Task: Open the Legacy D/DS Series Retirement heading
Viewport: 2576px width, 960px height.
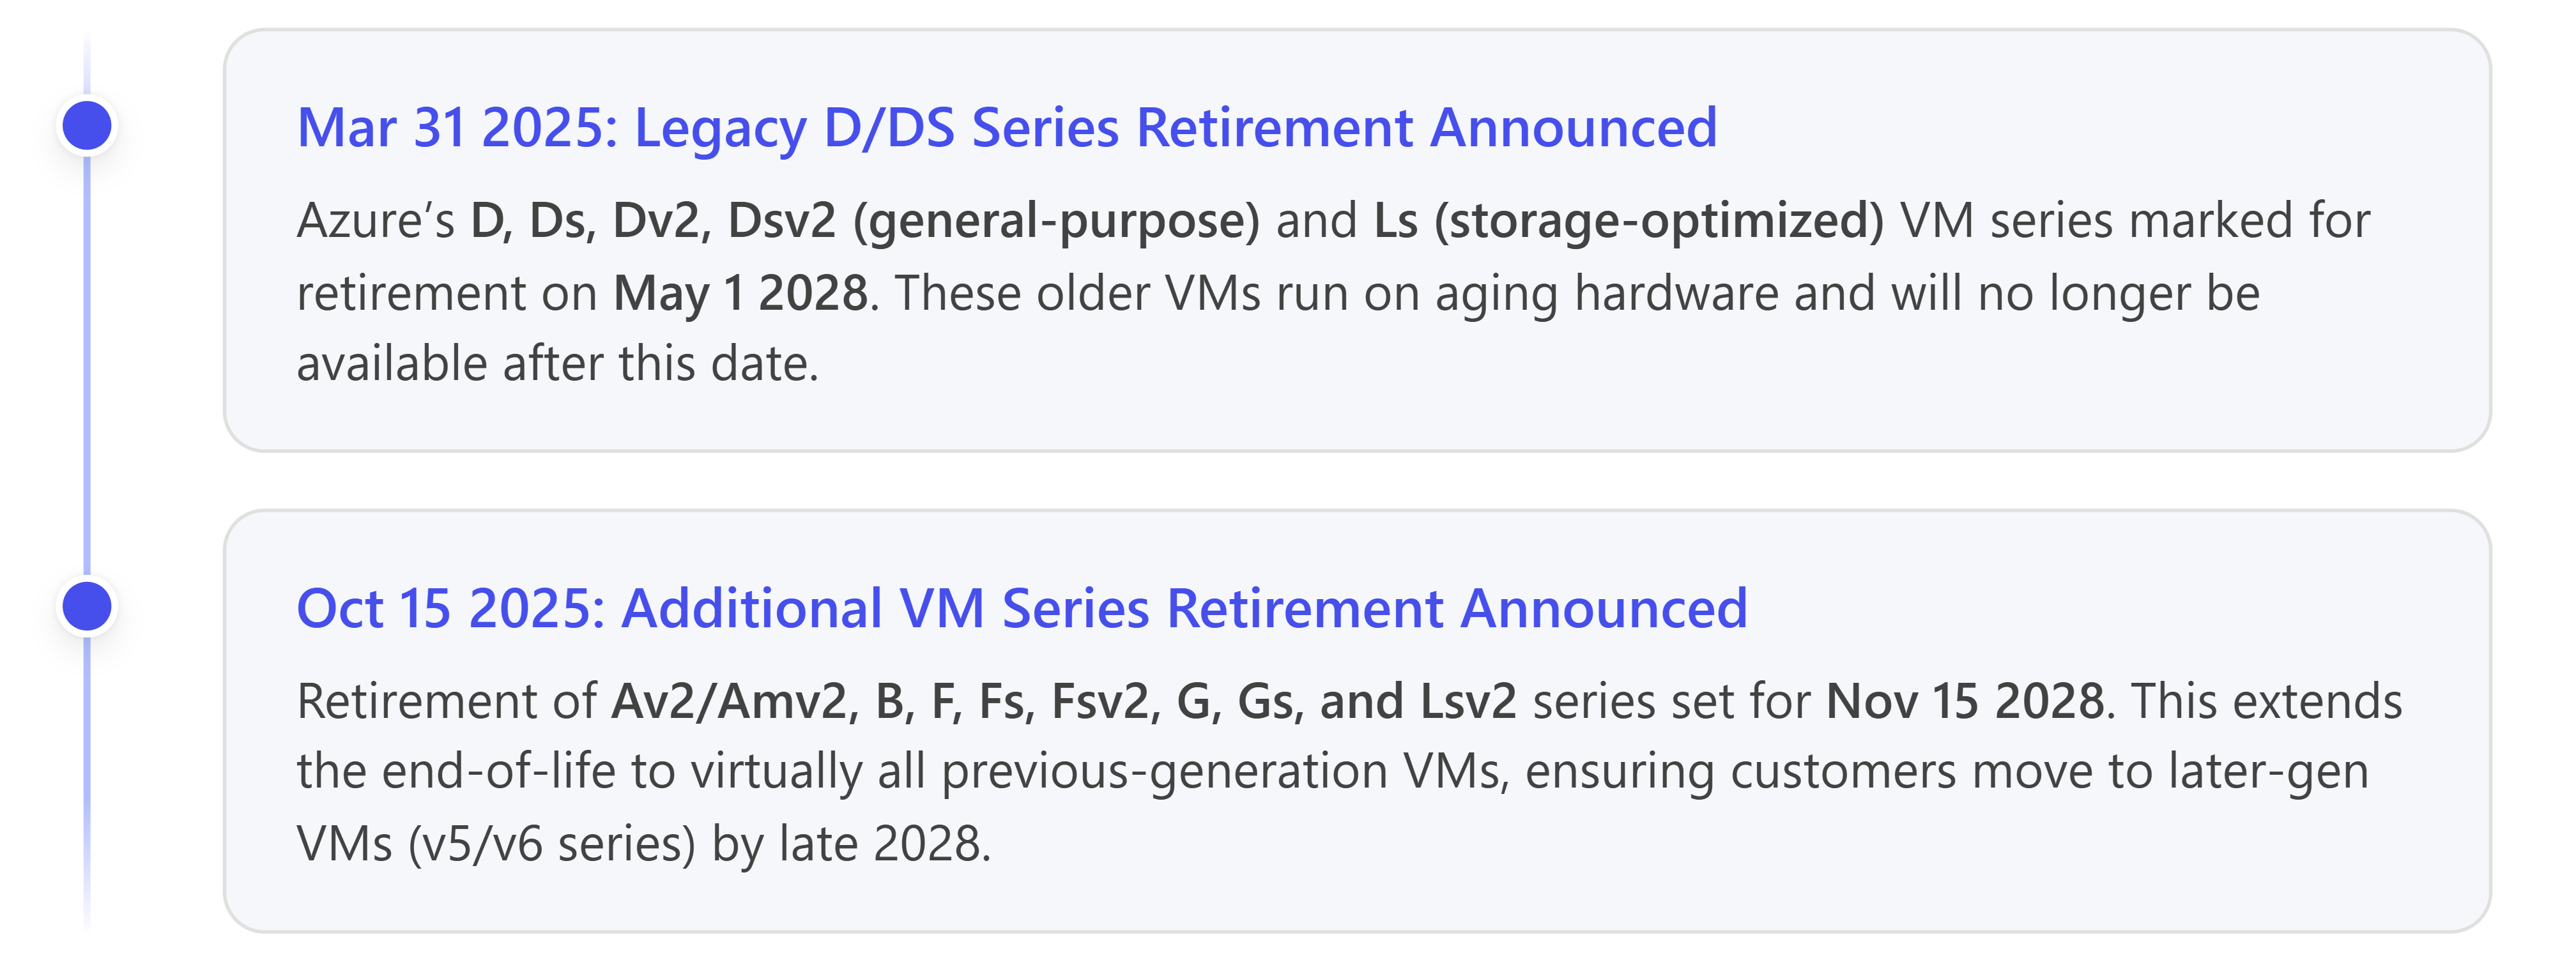Action: 1006,128
